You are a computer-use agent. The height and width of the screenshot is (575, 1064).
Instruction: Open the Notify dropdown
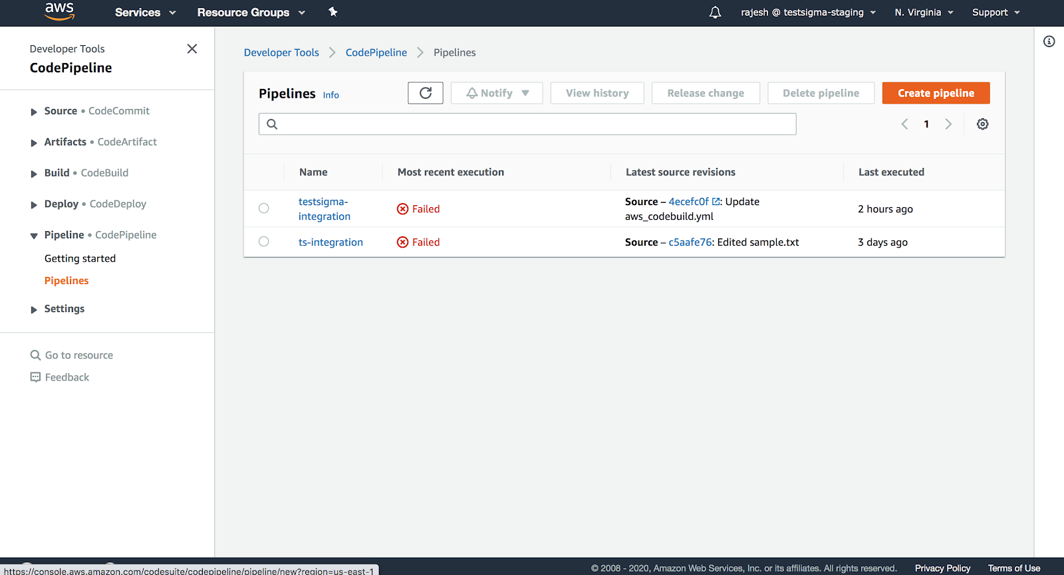point(497,93)
